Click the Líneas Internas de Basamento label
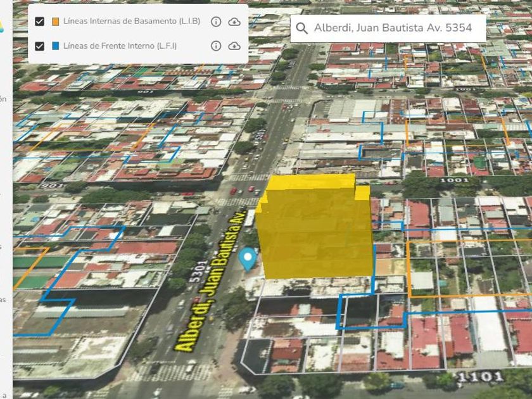 (x=131, y=22)
